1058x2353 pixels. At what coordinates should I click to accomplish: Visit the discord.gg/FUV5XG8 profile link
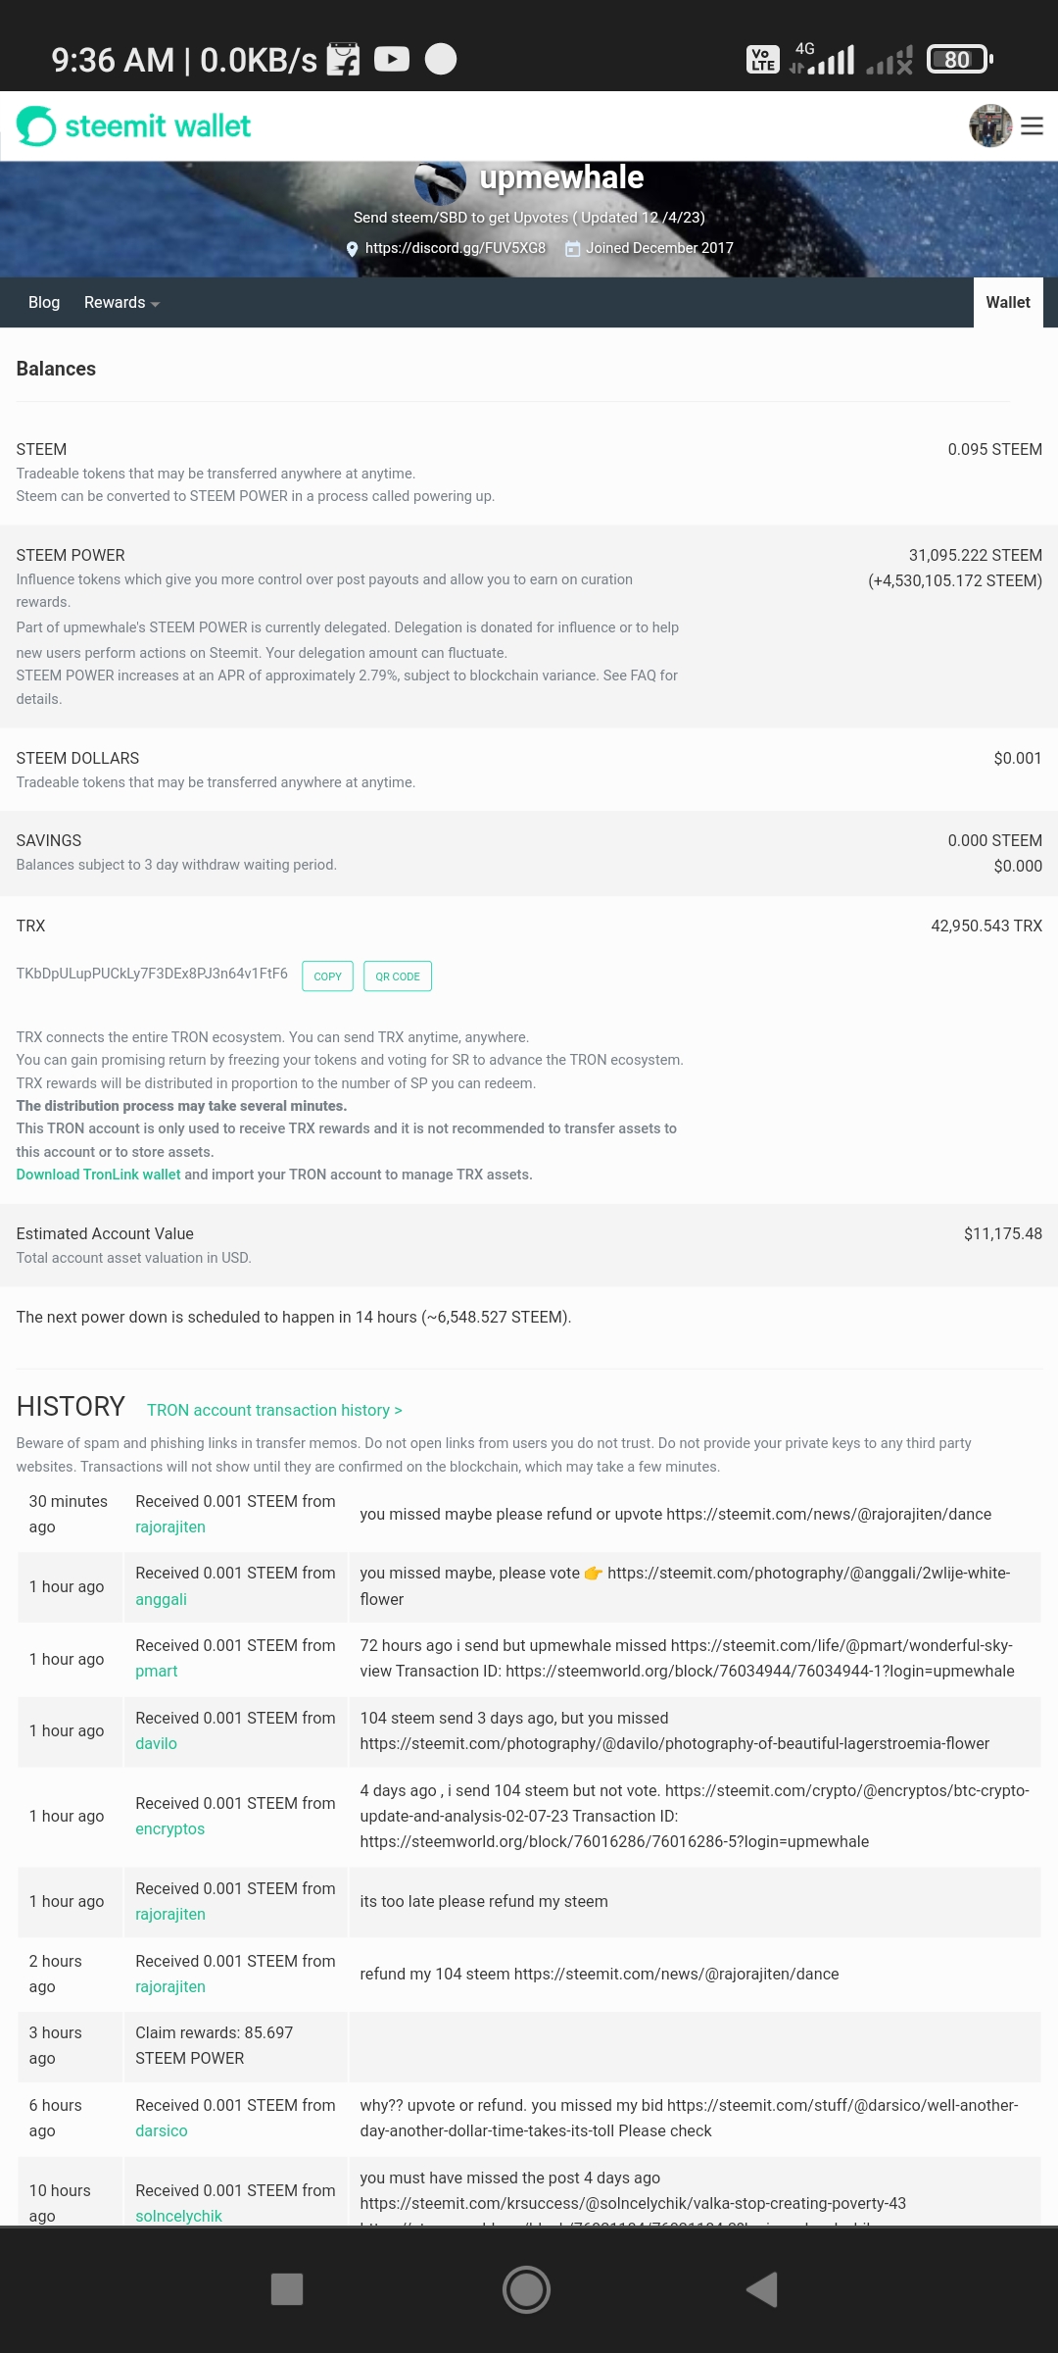pos(455,248)
